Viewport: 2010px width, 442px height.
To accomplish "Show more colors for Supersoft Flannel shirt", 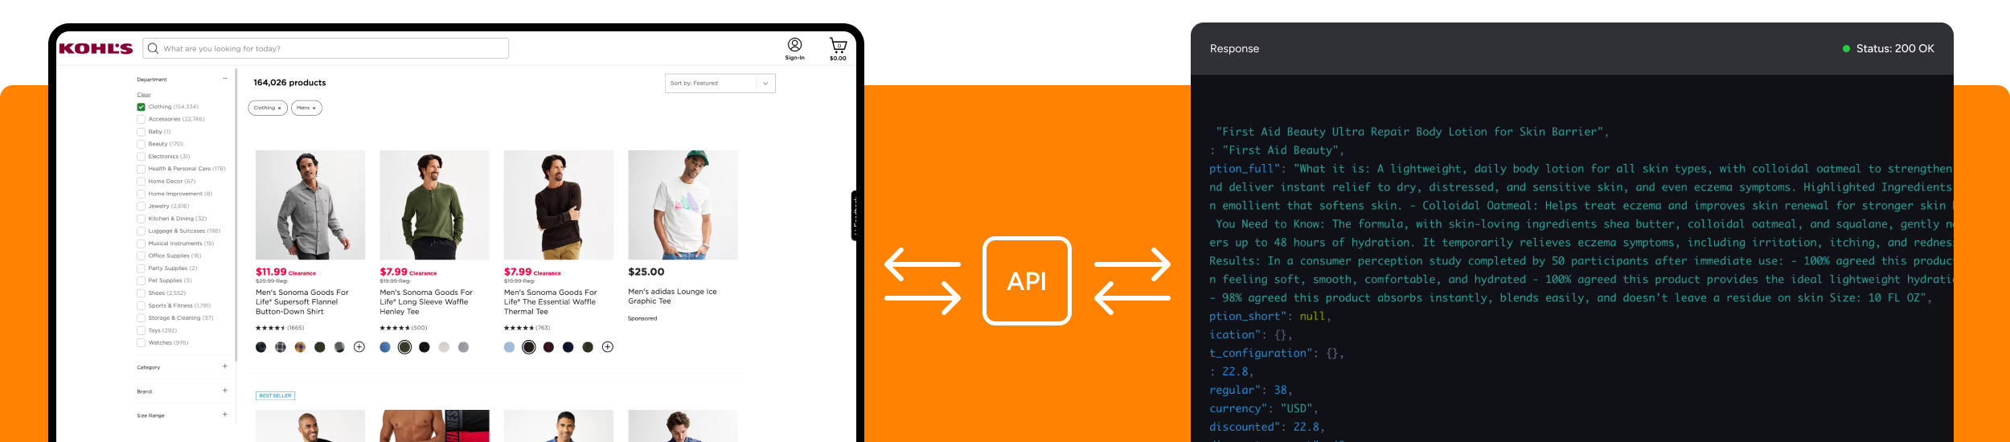I will 359,347.
